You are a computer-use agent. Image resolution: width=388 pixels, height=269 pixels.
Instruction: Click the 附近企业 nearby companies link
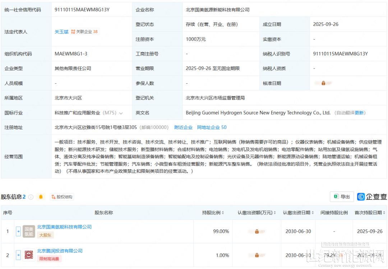(x=183, y=127)
